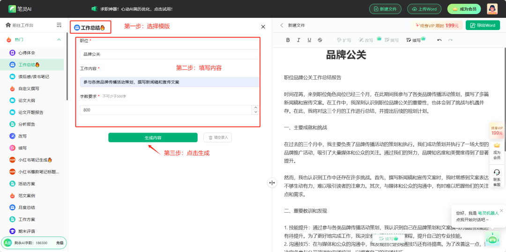The height and width of the screenshot is (252, 506).
Task: Click 终身VIP 限时199元 banner
Action: pyautogui.click(x=437, y=25)
